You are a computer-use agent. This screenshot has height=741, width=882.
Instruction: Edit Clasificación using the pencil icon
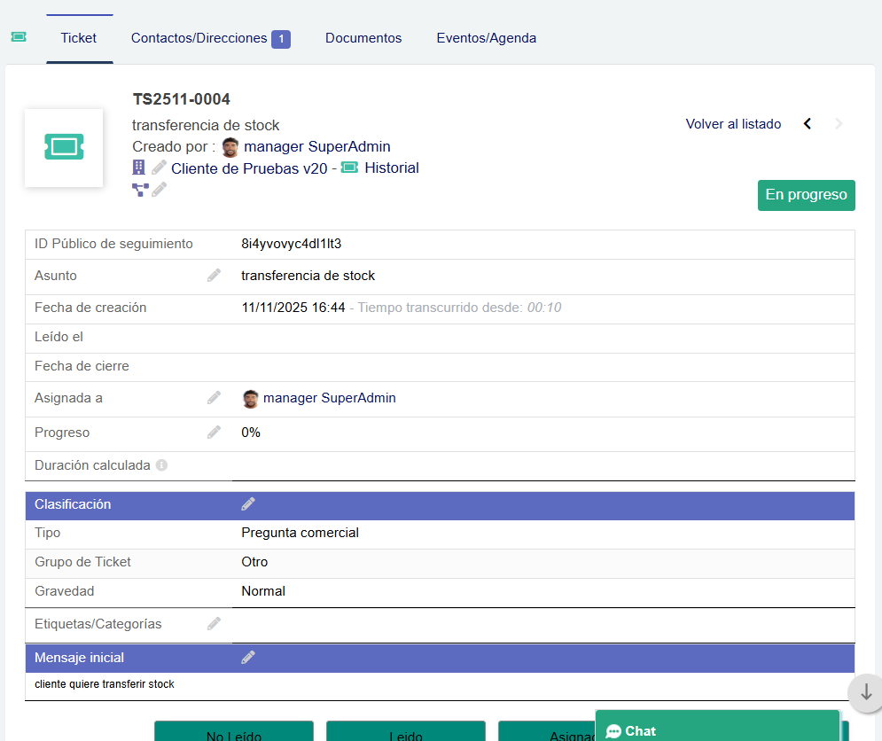tap(248, 503)
